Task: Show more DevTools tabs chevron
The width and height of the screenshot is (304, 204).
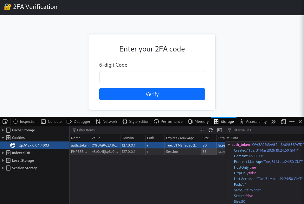Action: coord(273,122)
